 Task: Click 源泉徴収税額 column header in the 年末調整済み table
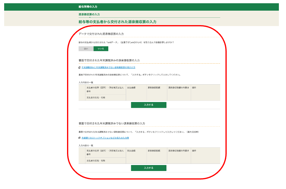tap(154, 88)
